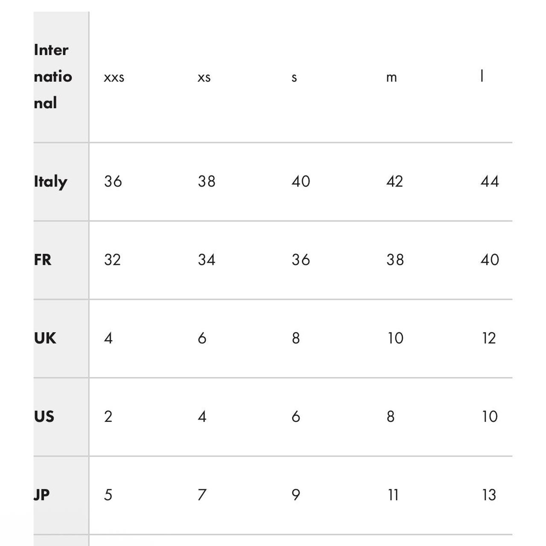This screenshot has width=546, height=546.
Task: Click UK size 8 cell
Action: pyautogui.click(x=296, y=338)
